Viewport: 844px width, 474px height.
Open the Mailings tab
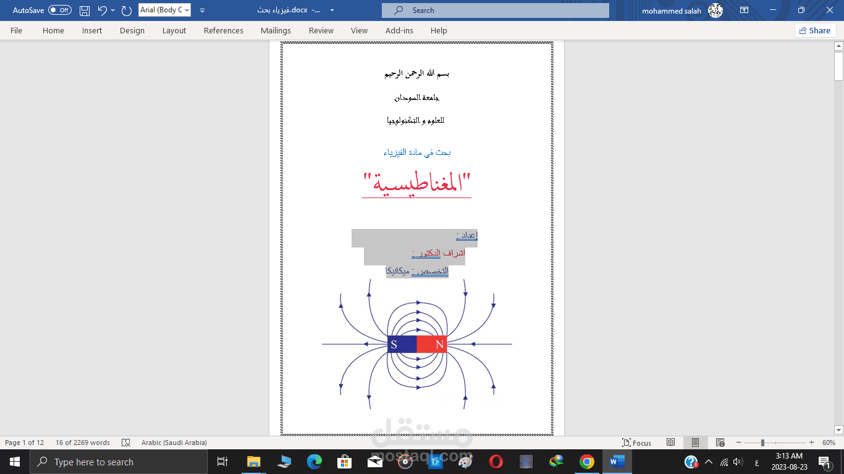pos(276,30)
